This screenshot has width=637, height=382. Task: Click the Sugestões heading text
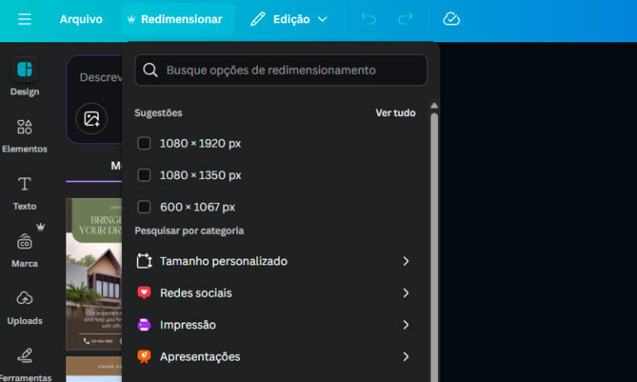click(158, 113)
